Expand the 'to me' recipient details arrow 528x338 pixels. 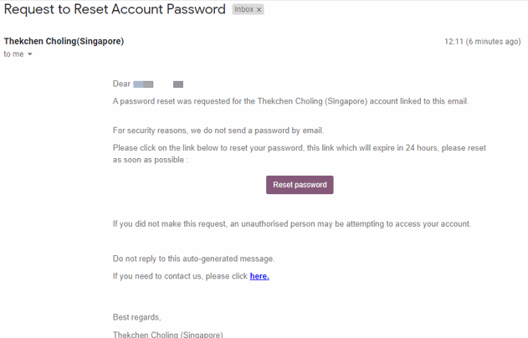coord(30,54)
